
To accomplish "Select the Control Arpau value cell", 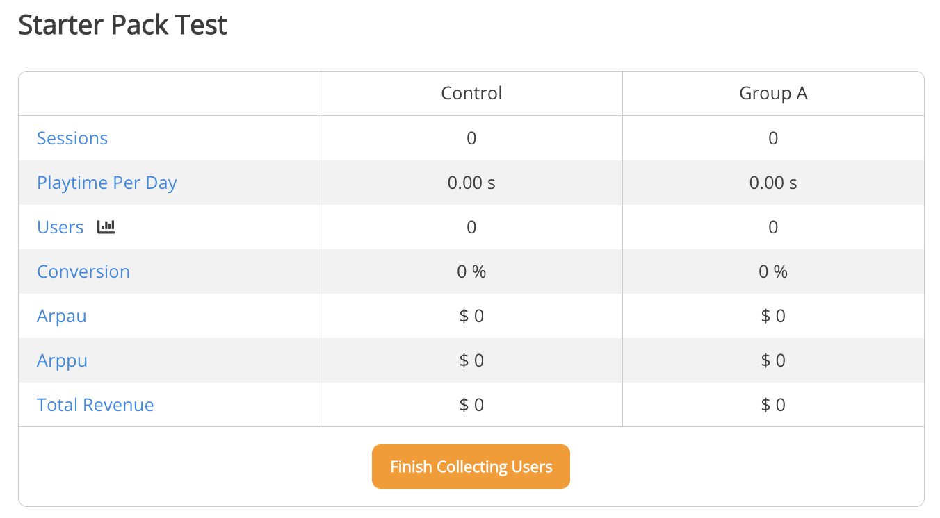I will (x=471, y=316).
